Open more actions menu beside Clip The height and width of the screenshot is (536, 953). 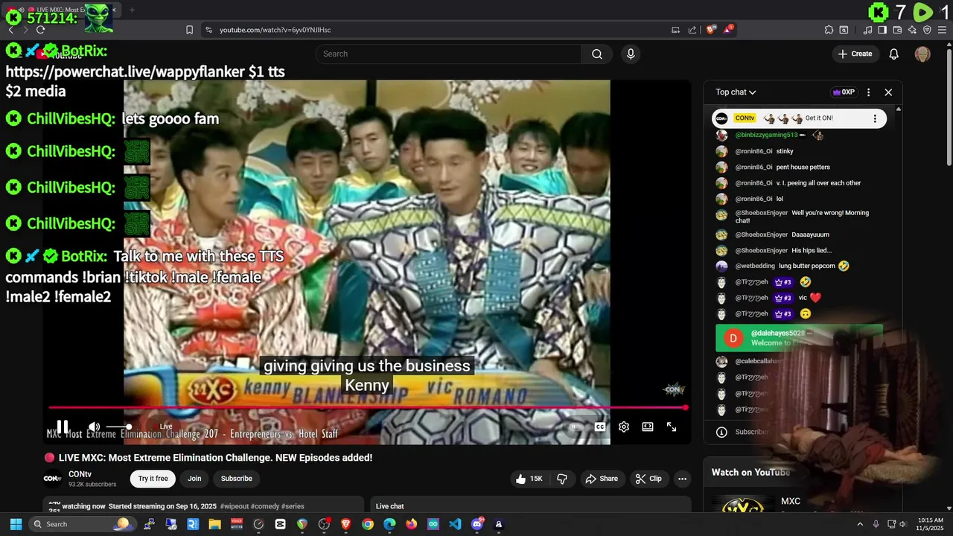click(x=682, y=479)
